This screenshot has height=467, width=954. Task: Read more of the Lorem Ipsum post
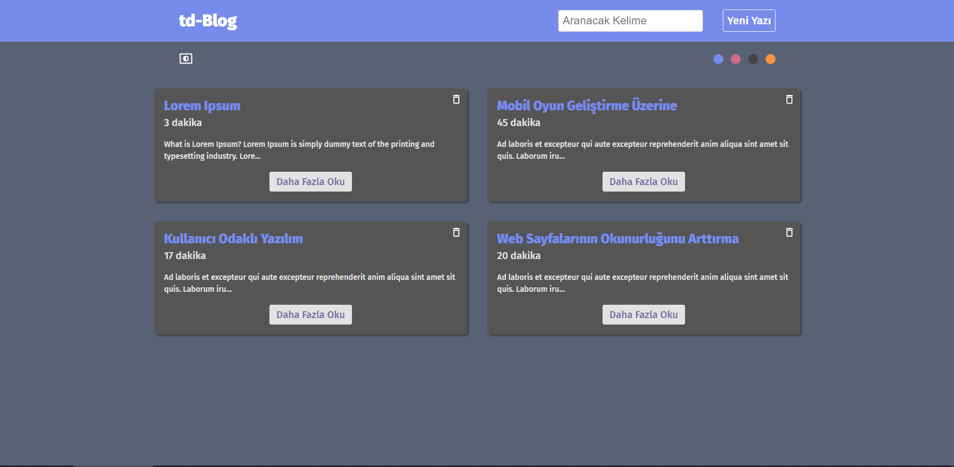311,182
